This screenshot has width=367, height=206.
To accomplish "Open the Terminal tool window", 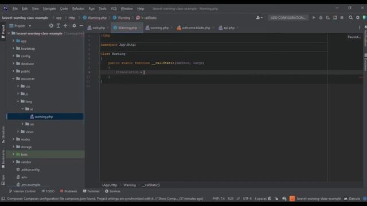I will (91, 191).
